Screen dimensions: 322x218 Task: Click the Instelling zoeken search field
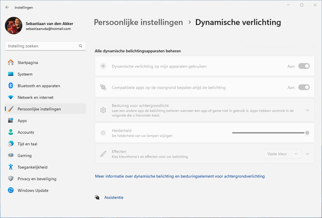click(x=46, y=46)
